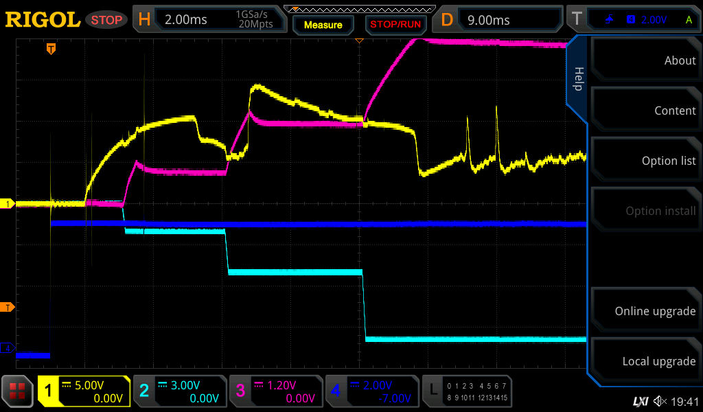The height and width of the screenshot is (412, 703).
Task: Open the About menu item
Action: point(647,60)
